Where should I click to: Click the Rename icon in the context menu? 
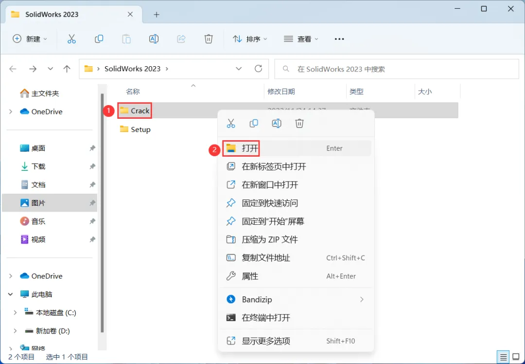tap(277, 123)
